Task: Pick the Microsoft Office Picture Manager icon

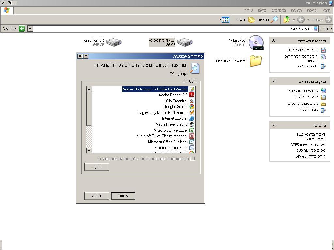Action: point(192,136)
